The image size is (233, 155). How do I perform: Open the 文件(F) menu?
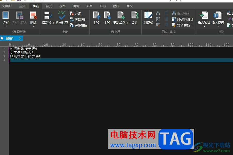tap(7, 6)
